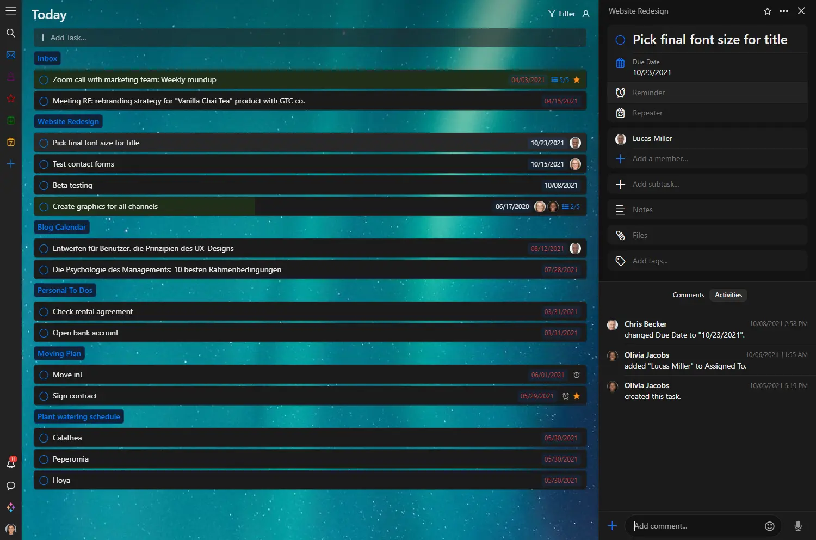816x540 pixels.
Task: Collapse the Website Redesign group header
Action: pos(68,121)
